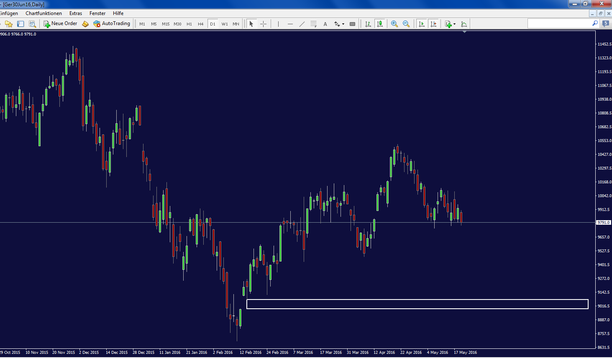Toggle chart auto scroll
The image size is (612, 358).
(x=422, y=24)
